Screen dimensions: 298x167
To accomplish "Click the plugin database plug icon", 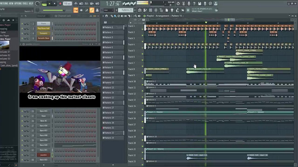I will (172, 10).
